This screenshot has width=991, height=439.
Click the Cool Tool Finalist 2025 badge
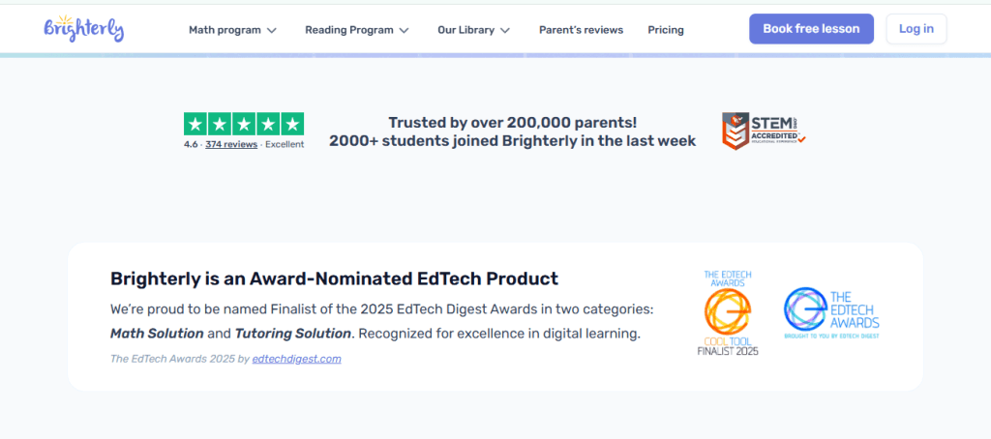tap(728, 313)
